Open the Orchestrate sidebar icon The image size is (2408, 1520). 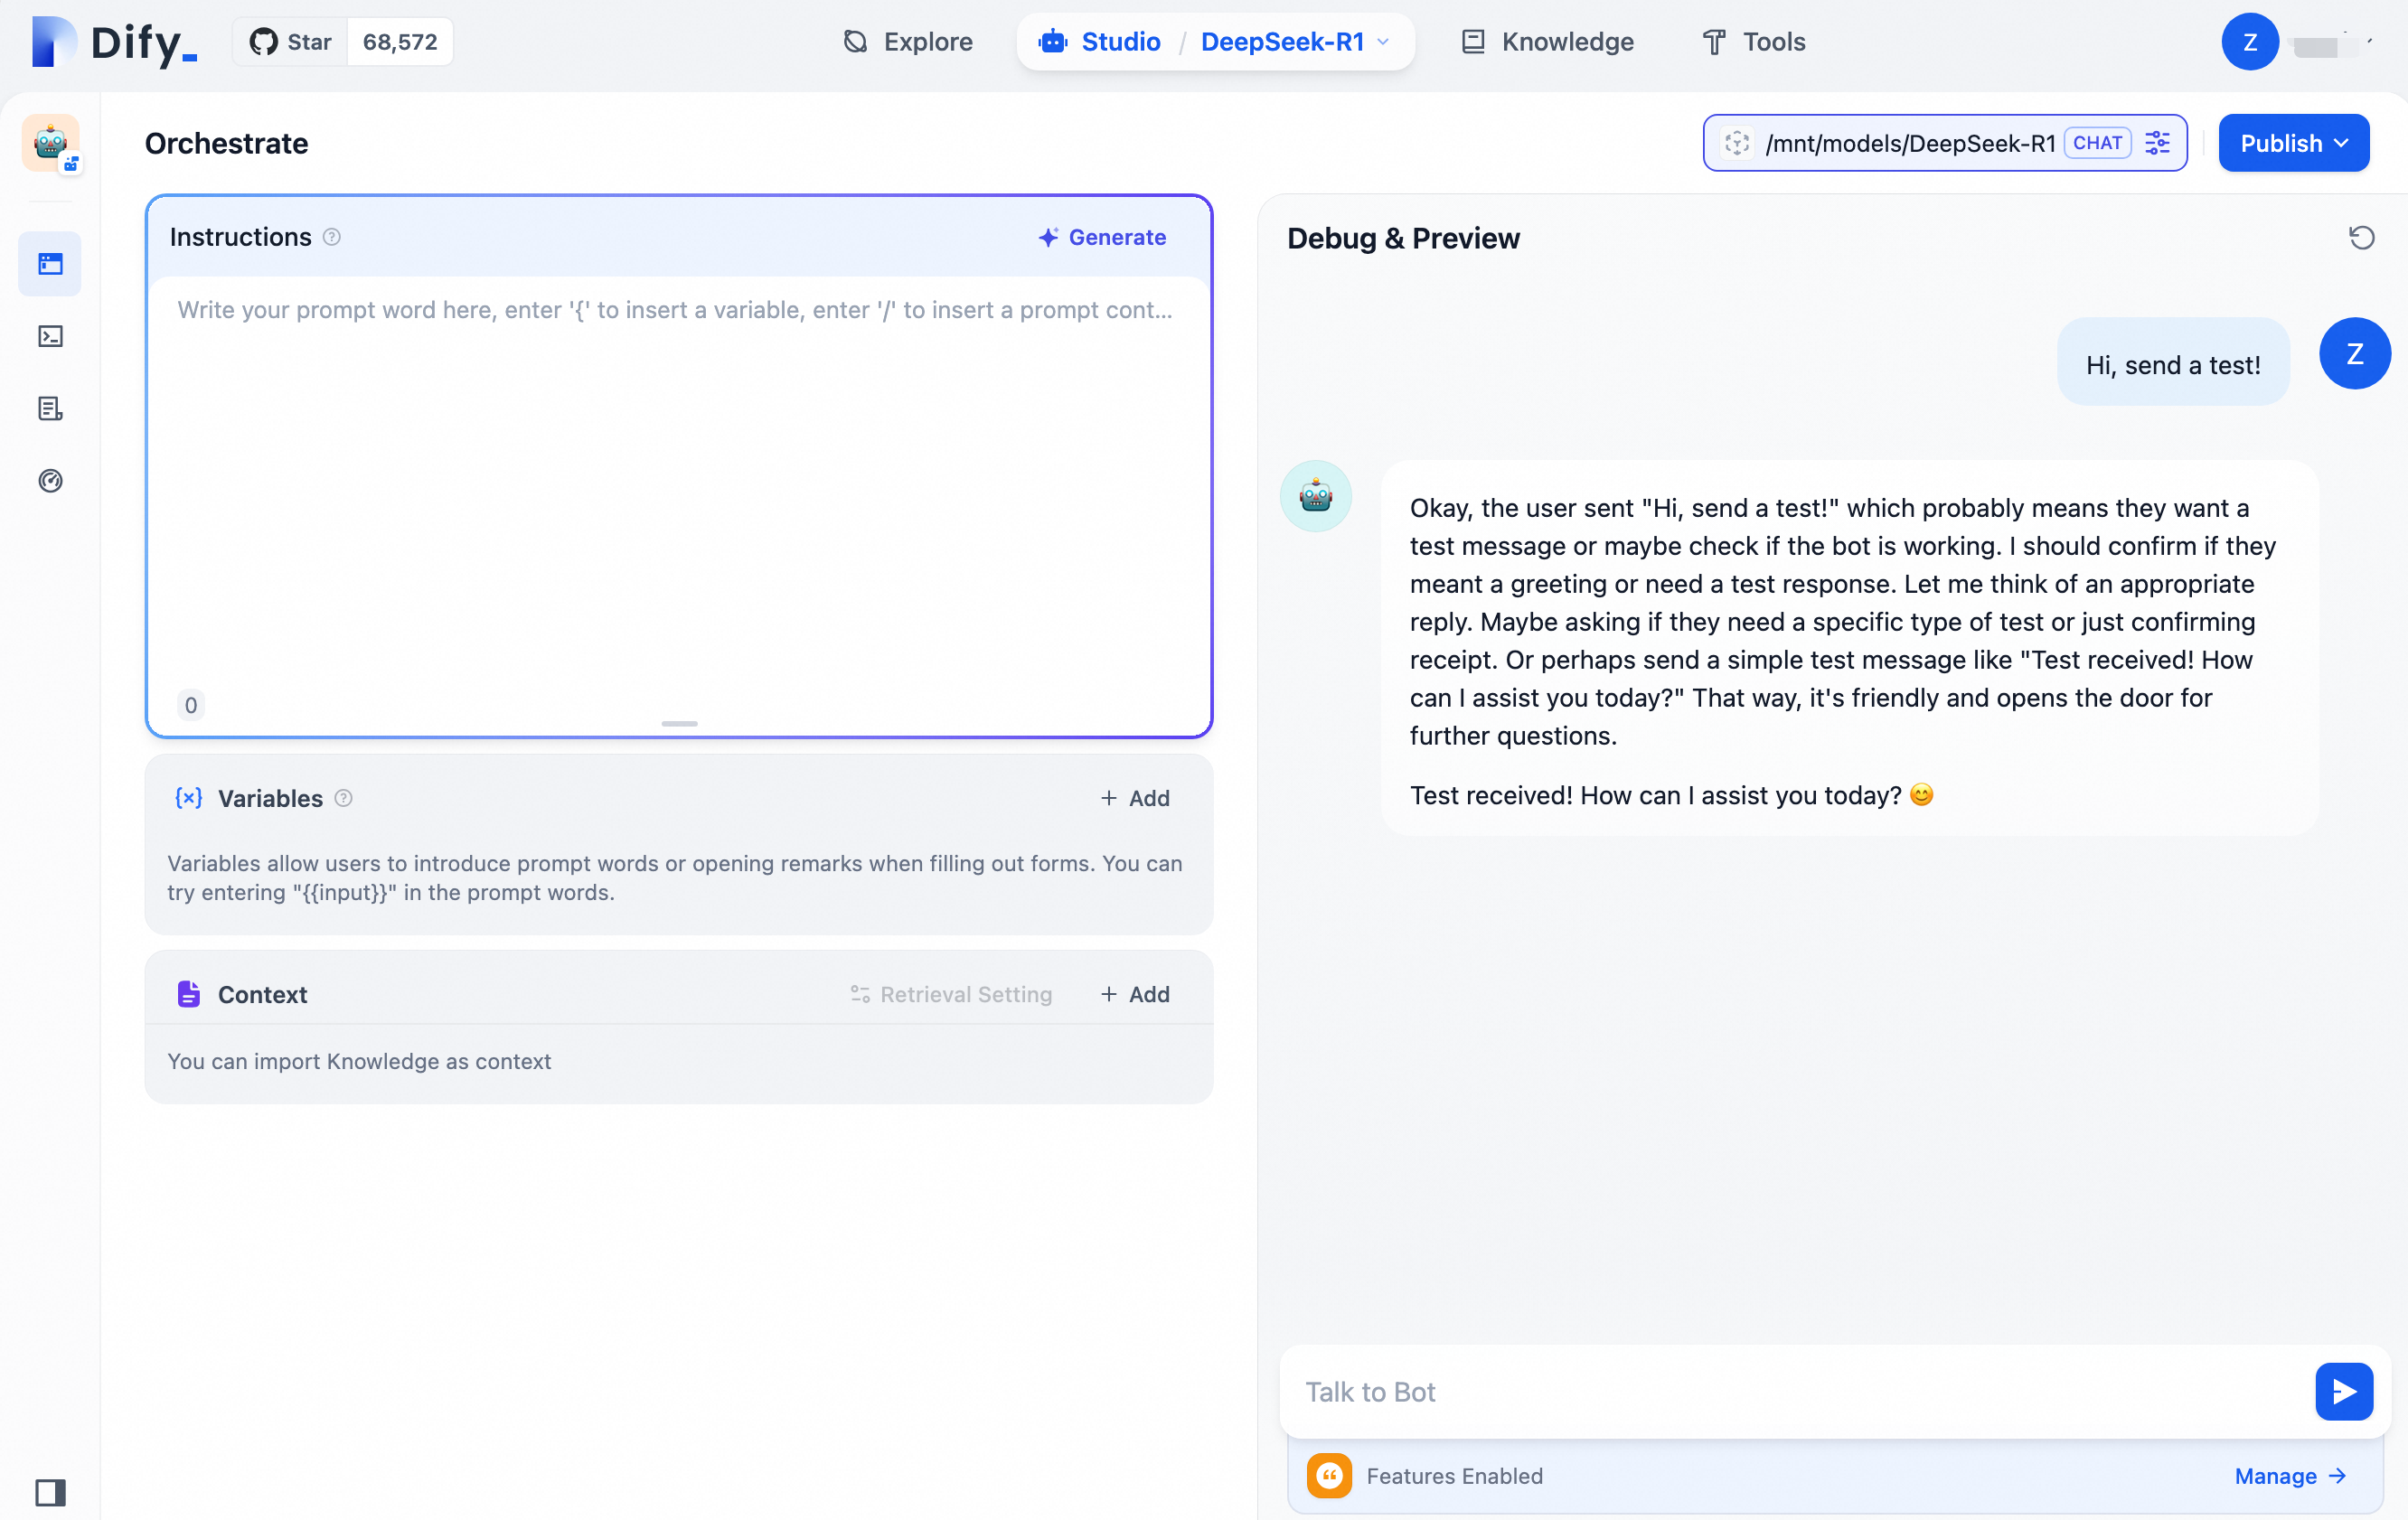[x=50, y=264]
